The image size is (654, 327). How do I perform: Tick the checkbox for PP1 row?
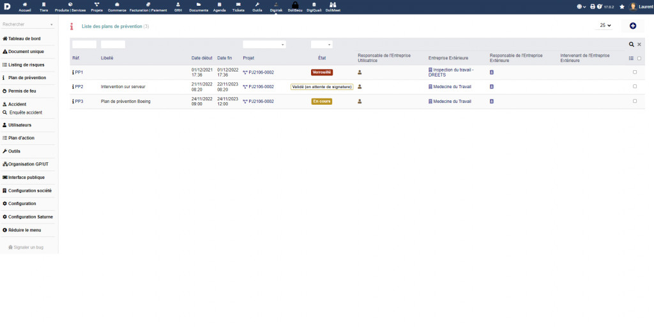tap(635, 72)
